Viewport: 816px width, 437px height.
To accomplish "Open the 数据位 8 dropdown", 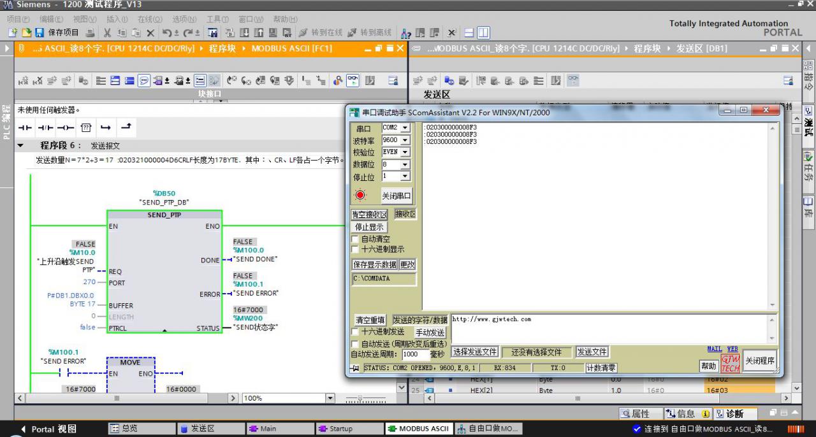I will (x=405, y=164).
